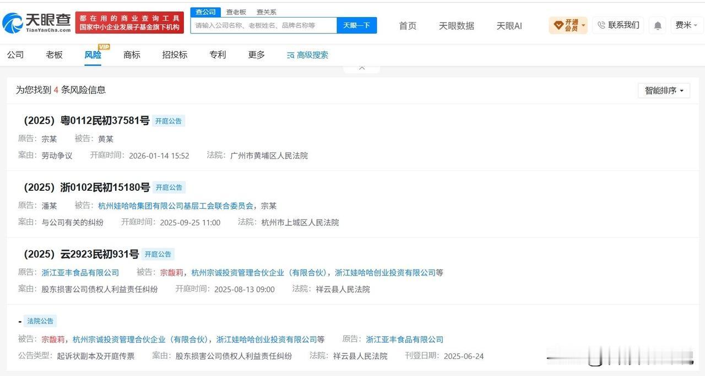Click the 为您找到 4 条风险信息 summary
The width and height of the screenshot is (705, 376).
(x=61, y=90)
